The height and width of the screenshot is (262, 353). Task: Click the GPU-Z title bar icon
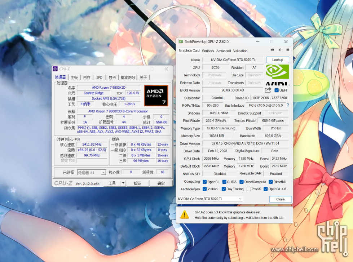(x=181, y=42)
